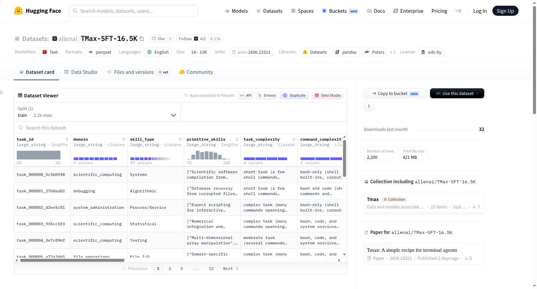Click the domain classes distribution bar
Screen dimensions: 537x289
point(95,158)
